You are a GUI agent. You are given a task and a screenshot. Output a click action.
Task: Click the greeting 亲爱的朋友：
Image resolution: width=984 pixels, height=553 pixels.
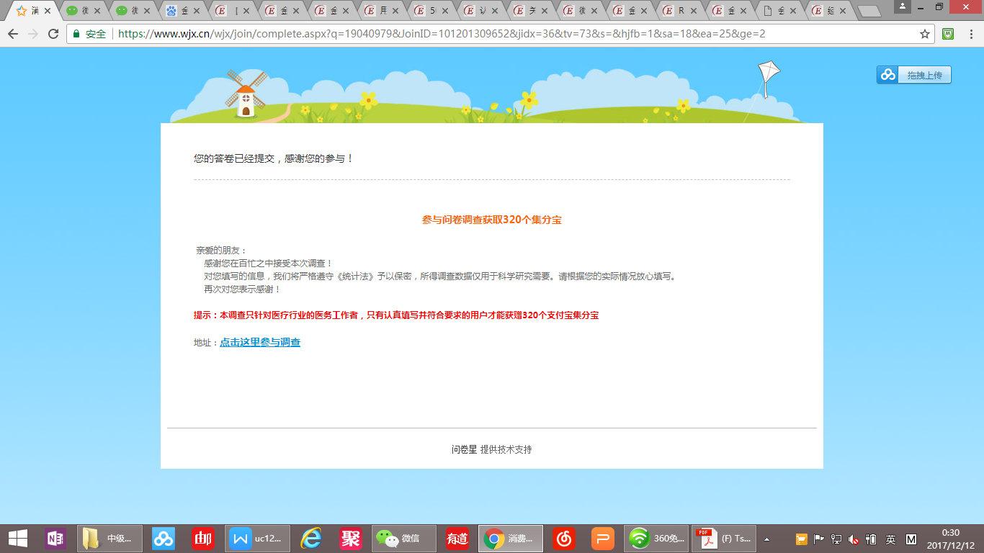coord(221,251)
